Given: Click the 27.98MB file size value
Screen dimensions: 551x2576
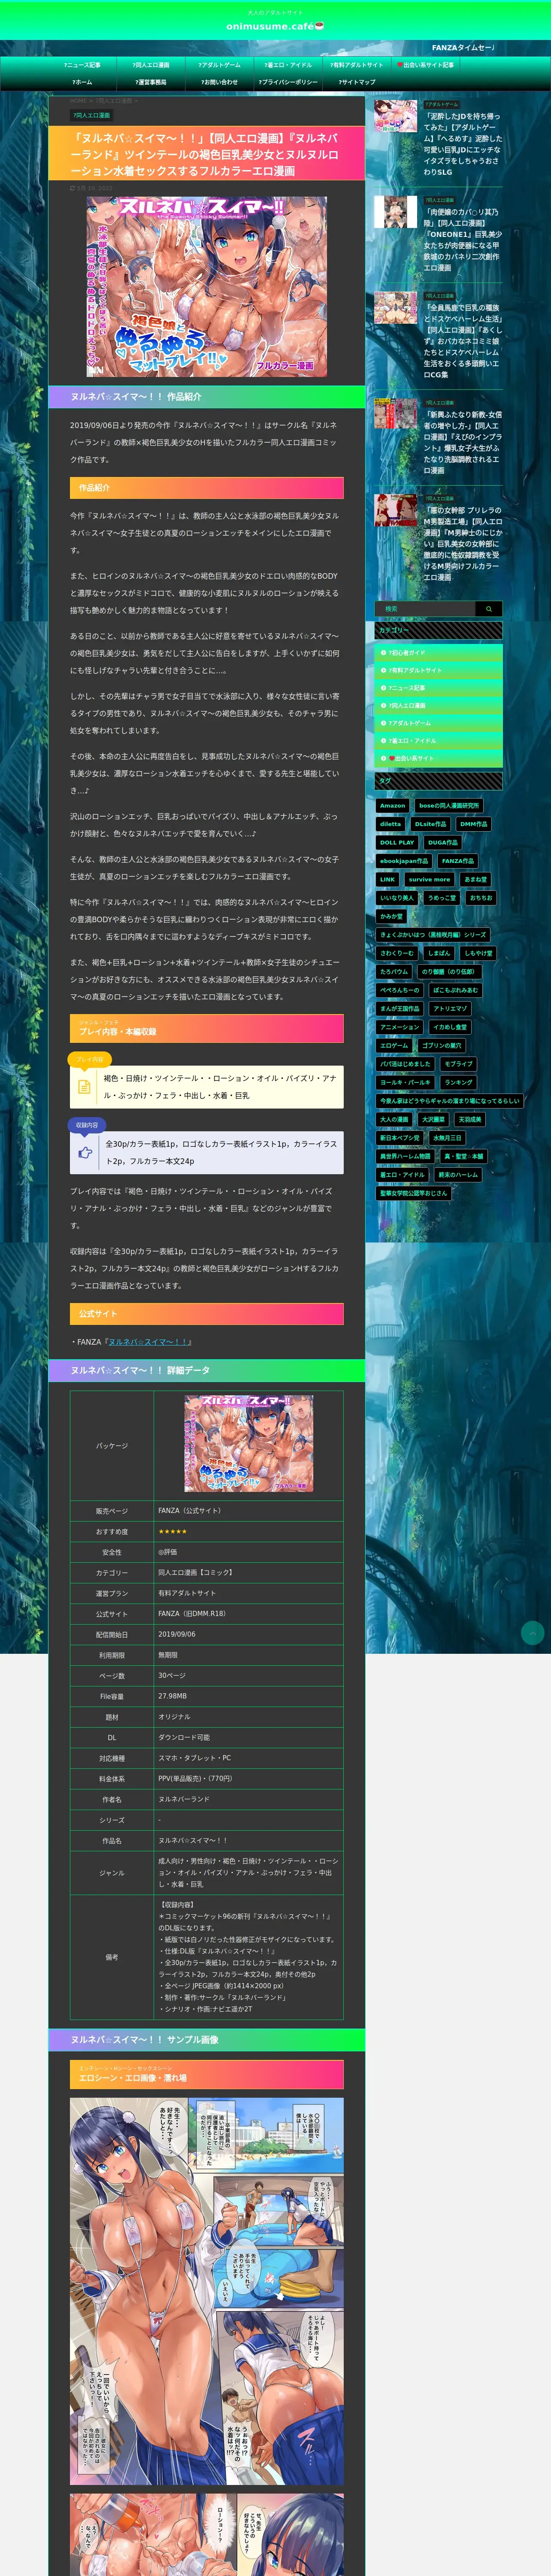Looking at the screenshot, I should pos(173,1696).
